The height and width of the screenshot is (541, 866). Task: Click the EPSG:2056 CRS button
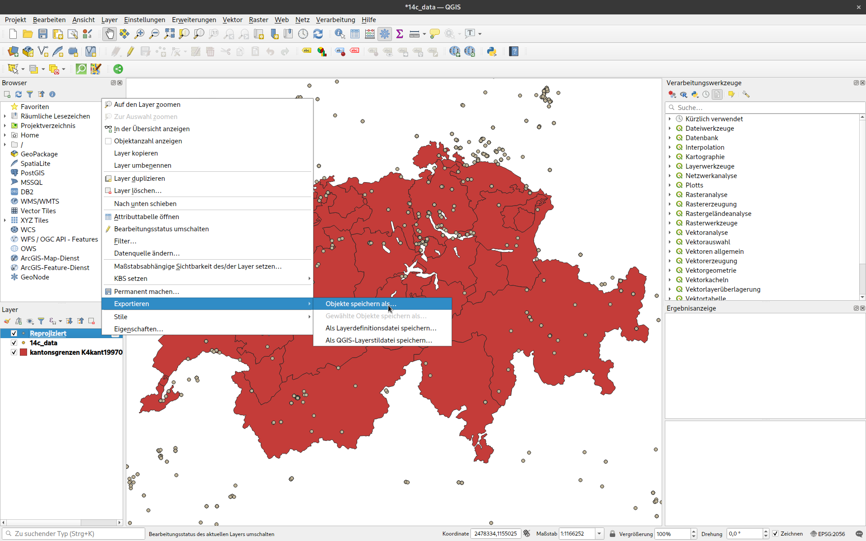828,534
